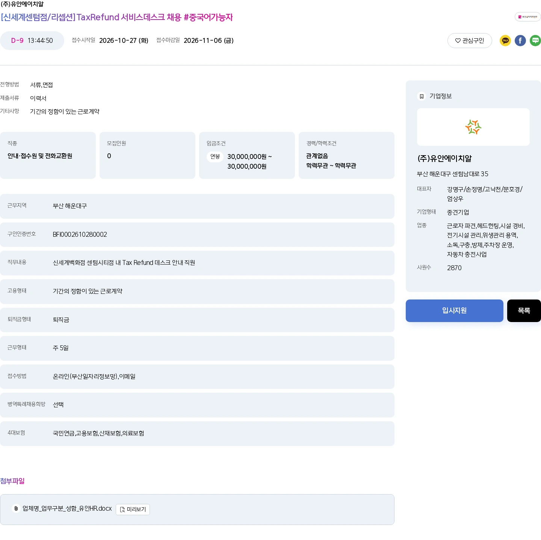Return to the 목록 list

point(524,311)
